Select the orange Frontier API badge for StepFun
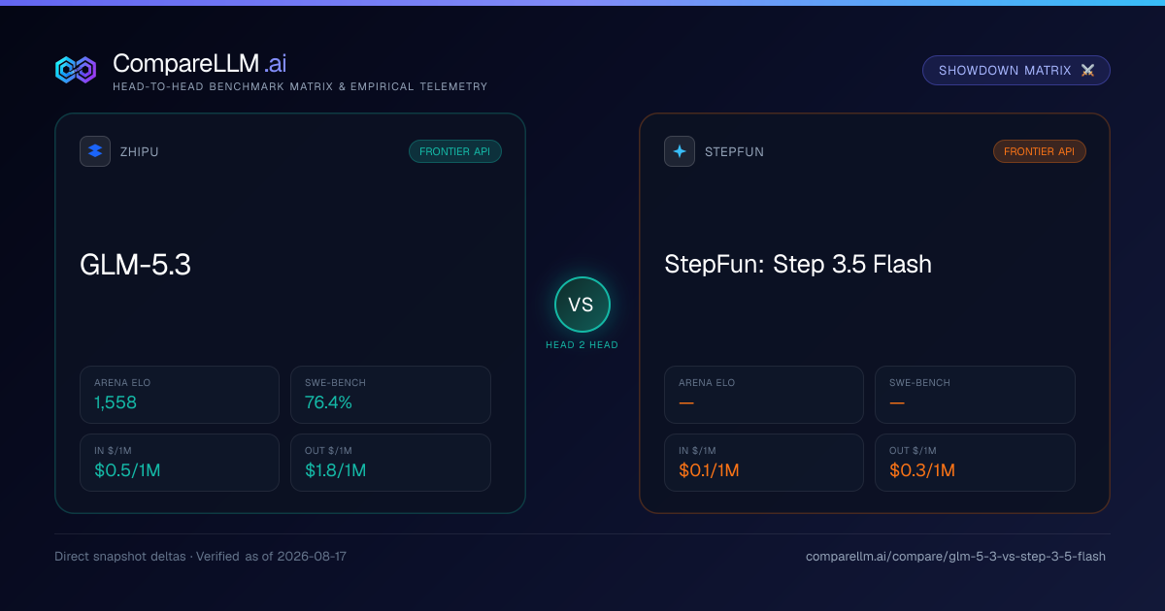This screenshot has height=611, width=1165. [x=1040, y=151]
